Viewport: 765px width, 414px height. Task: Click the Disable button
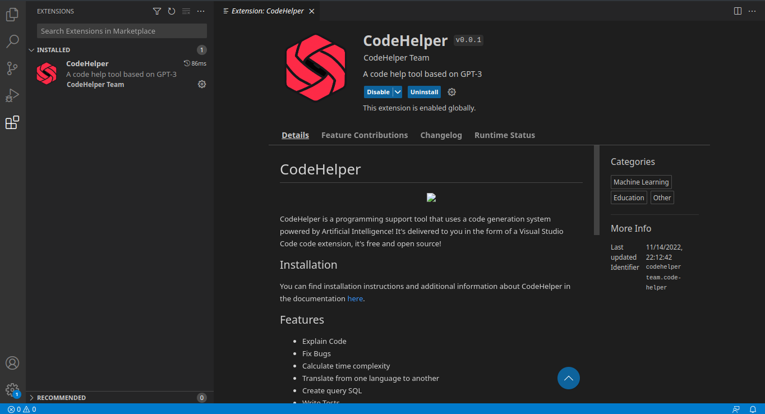coord(379,92)
